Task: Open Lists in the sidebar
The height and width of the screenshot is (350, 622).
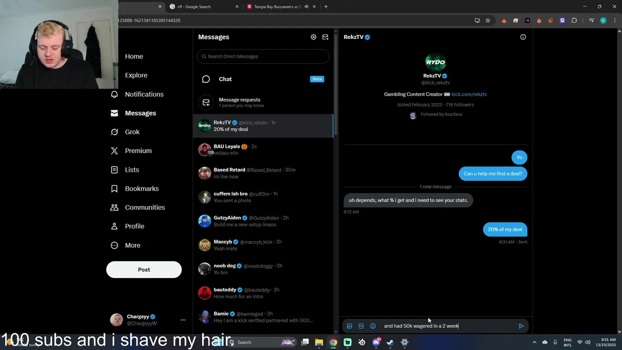Action: tap(132, 170)
